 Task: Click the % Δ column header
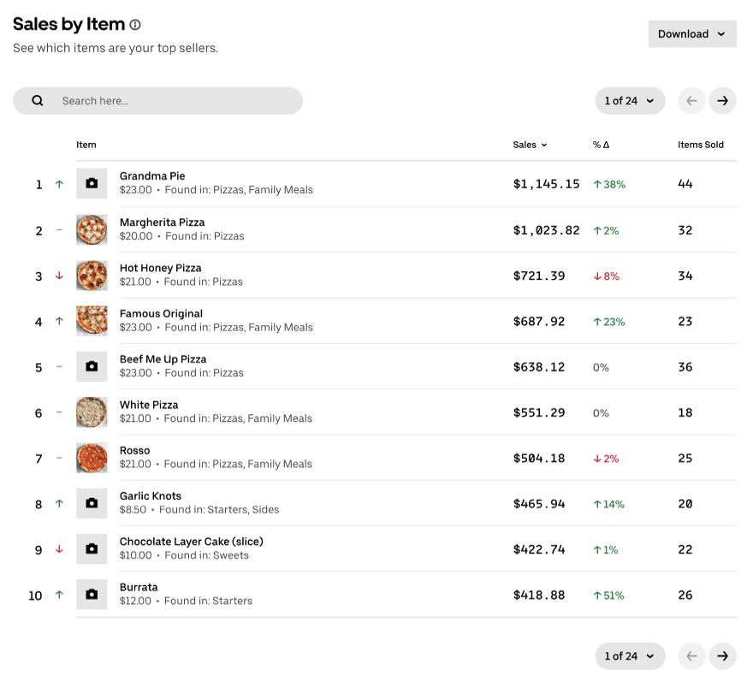click(x=601, y=145)
